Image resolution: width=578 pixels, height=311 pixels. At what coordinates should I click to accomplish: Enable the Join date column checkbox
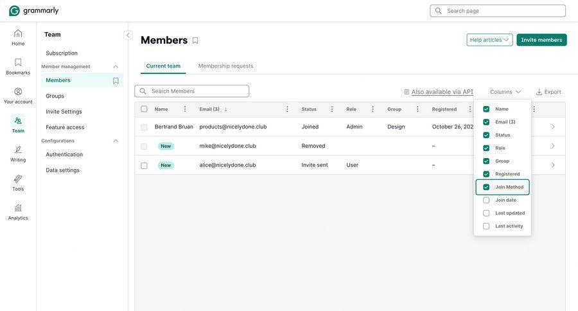486,200
